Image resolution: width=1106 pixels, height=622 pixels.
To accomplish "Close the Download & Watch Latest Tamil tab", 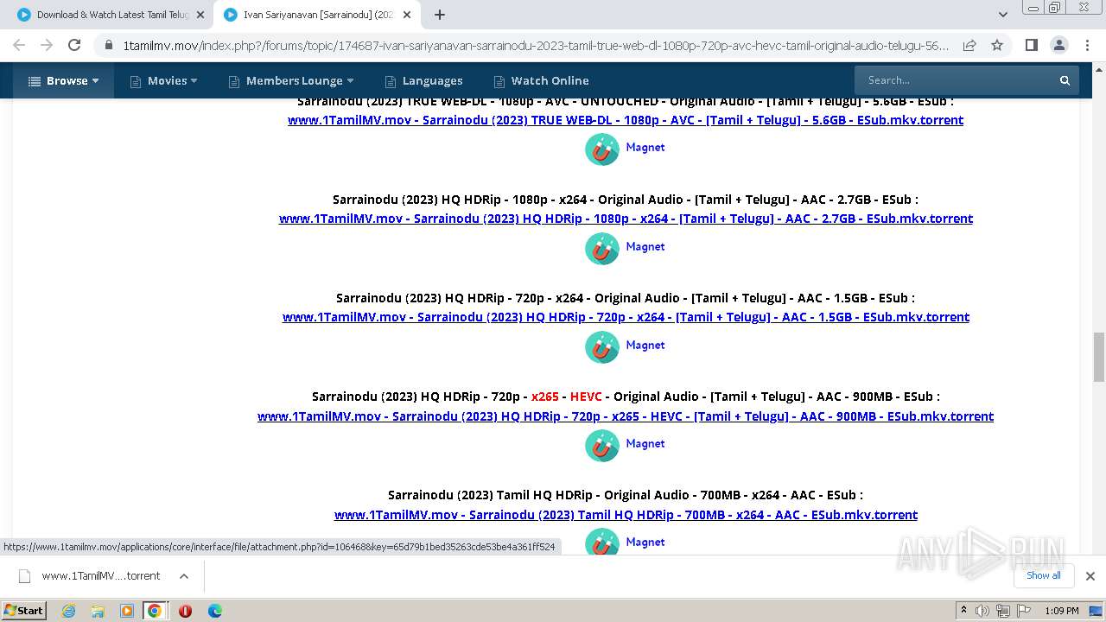I will click(x=200, y=15).
